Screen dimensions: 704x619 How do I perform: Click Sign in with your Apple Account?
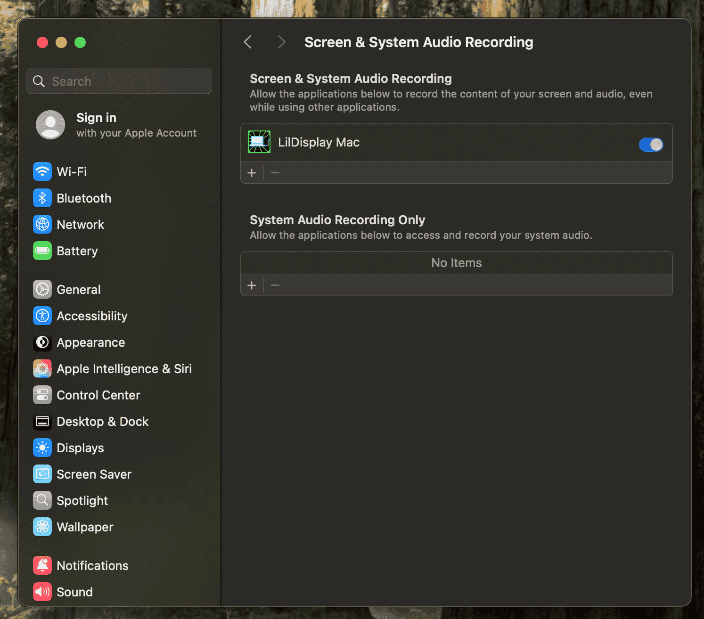point(118,124)
